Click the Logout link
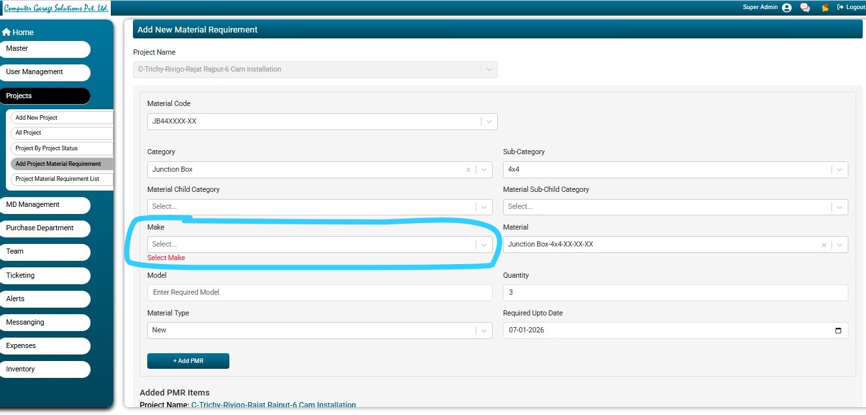The image size is (866, 415). click(x=851, y=7)
